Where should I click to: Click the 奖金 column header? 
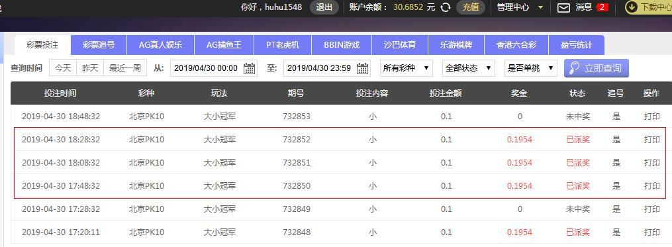(519, 93)
